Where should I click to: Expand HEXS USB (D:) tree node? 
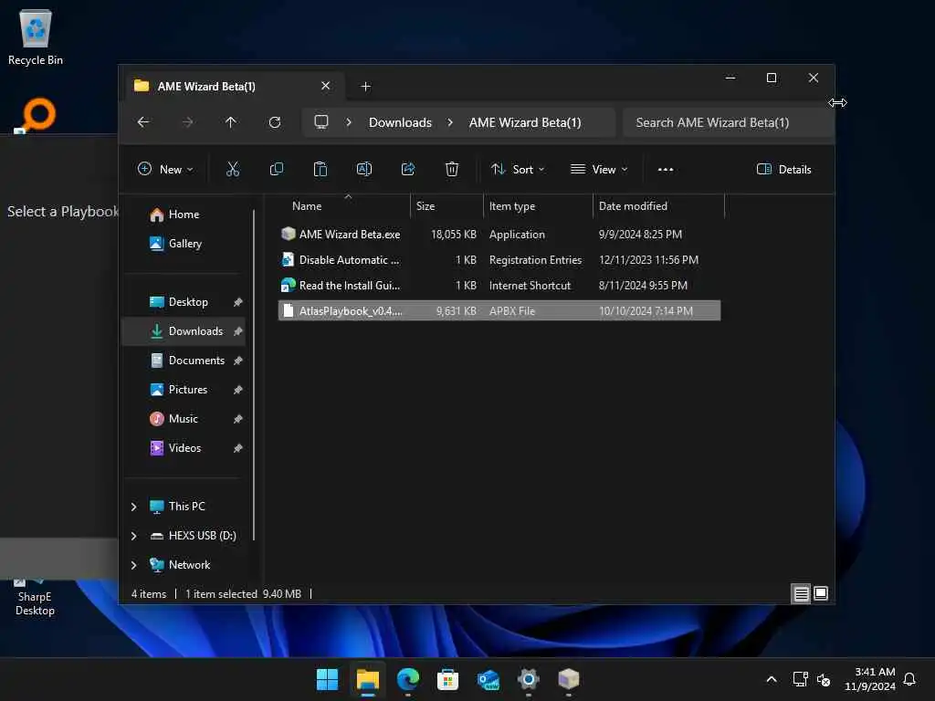pos(133,536)
